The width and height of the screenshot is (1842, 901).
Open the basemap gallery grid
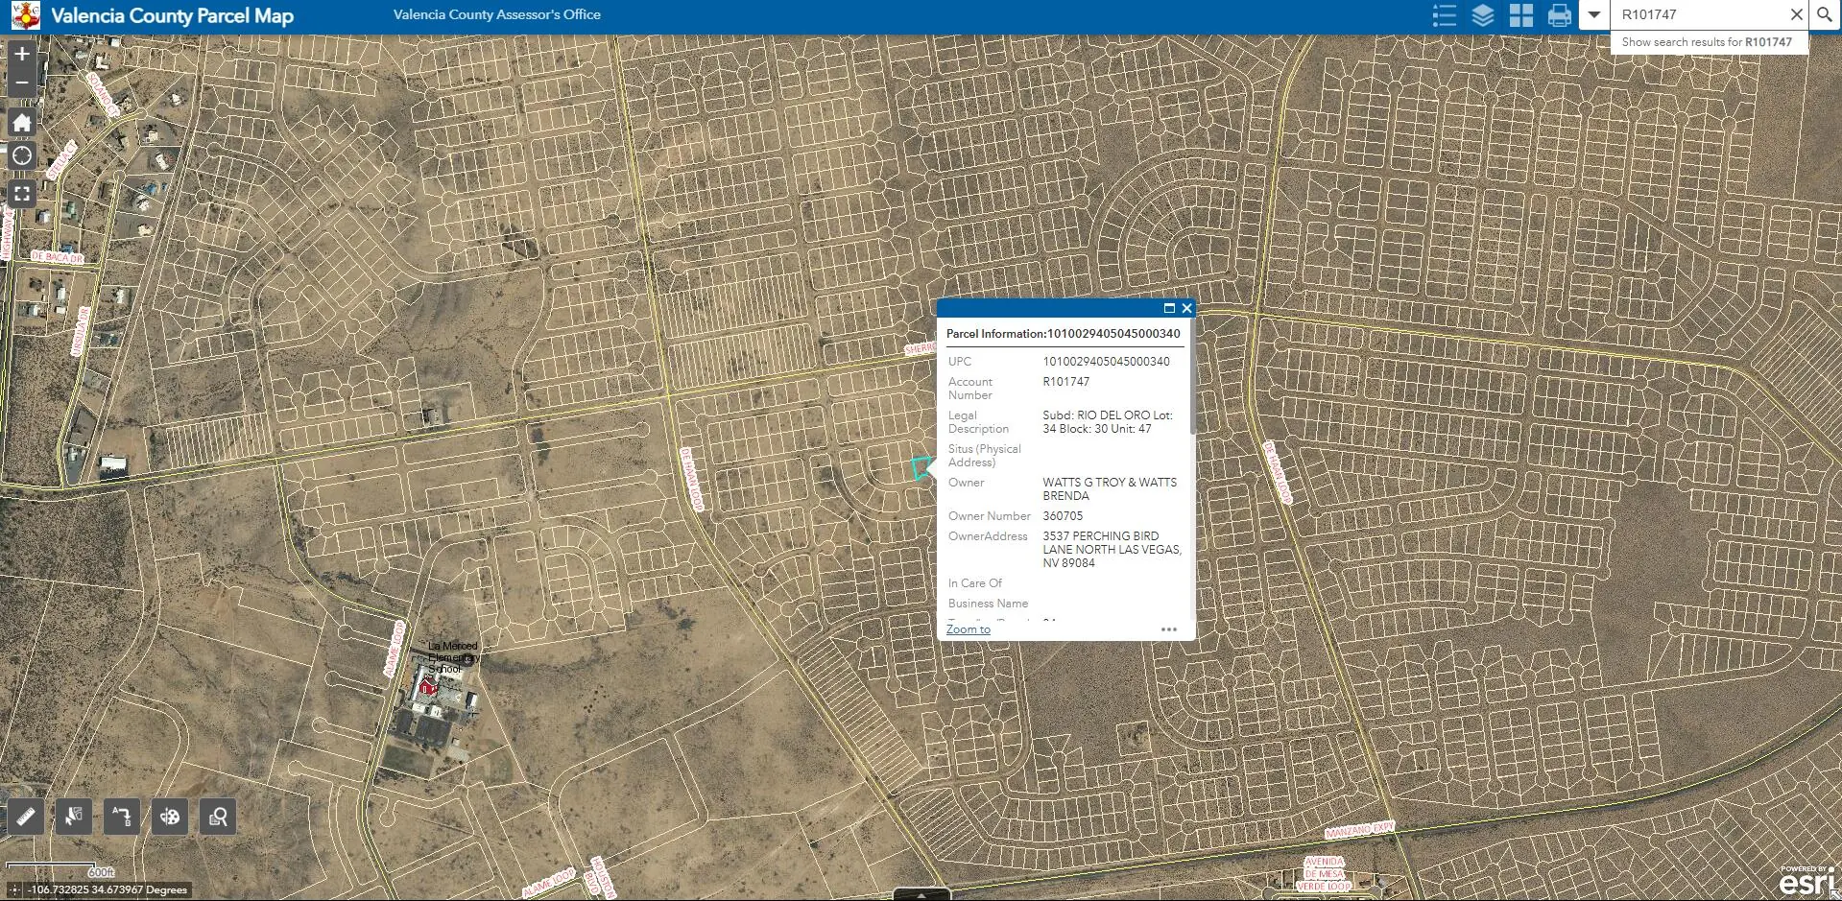(1521, 15)
